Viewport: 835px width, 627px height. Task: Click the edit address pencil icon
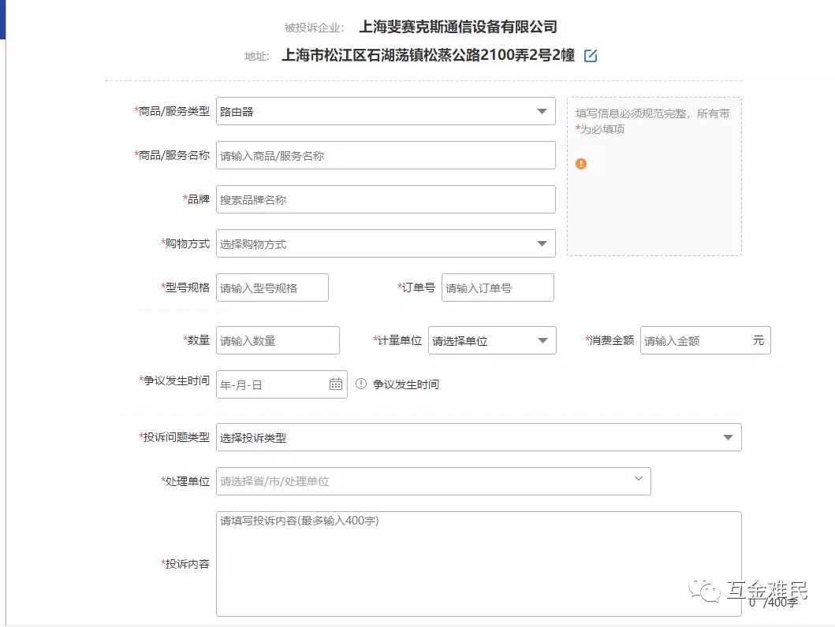click(590, 56)
